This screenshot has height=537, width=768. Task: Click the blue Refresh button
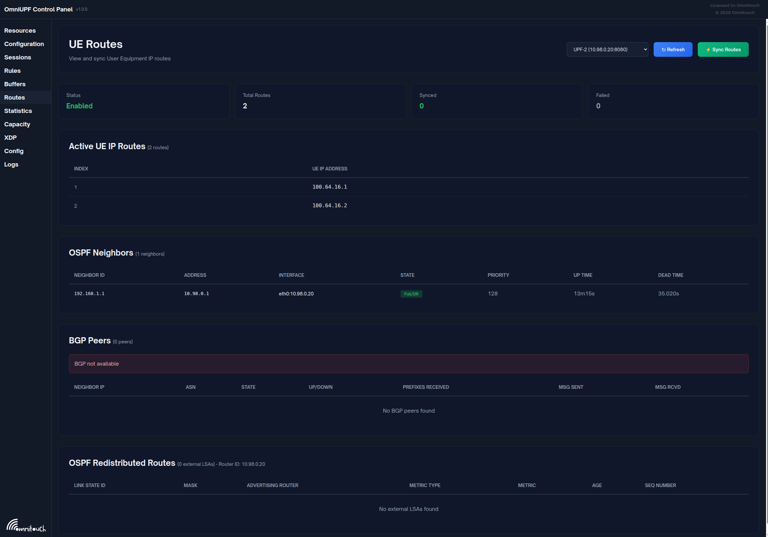(x=673, y=49)
